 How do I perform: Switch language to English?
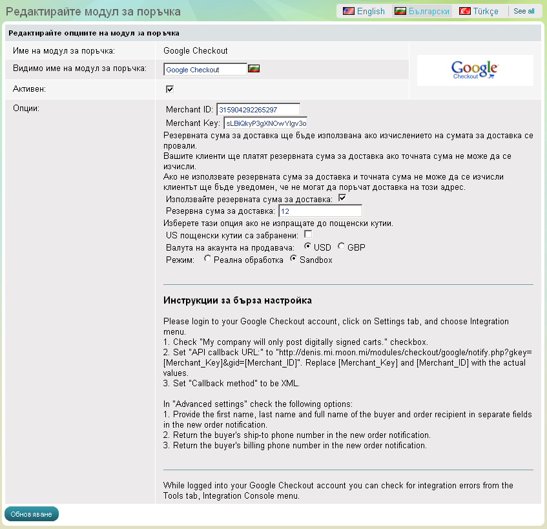pyautogui.click(x=371, y=11)
